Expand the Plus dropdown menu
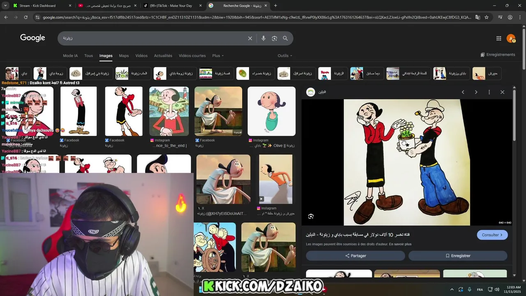This screenshot has width=526, height=296. 218,55
